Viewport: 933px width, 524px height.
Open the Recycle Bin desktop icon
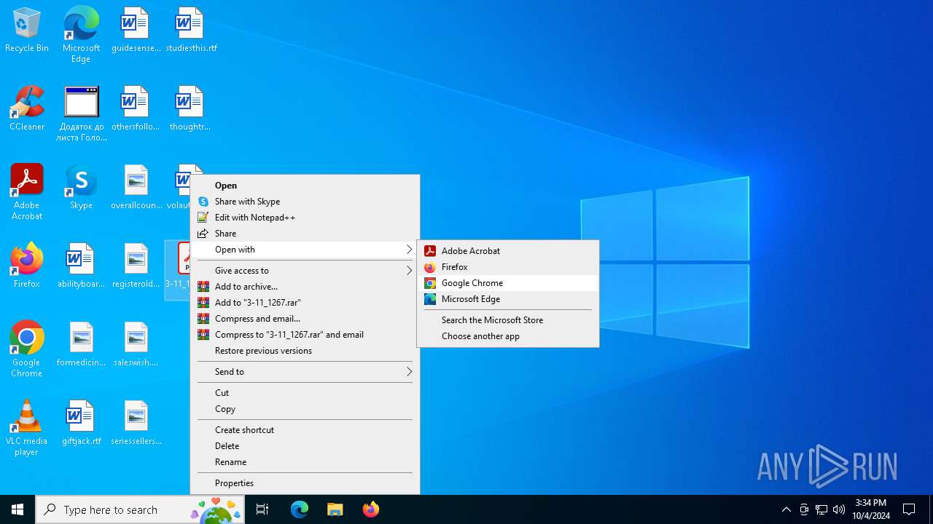pos(27,31)
